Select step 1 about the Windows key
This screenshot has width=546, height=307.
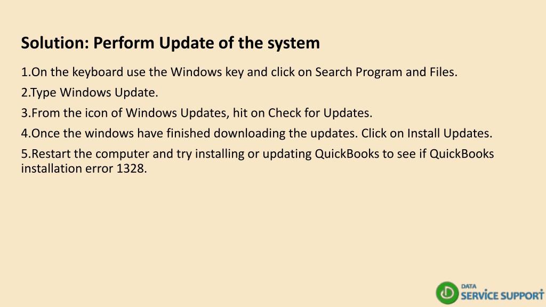(x=239, y=72)
